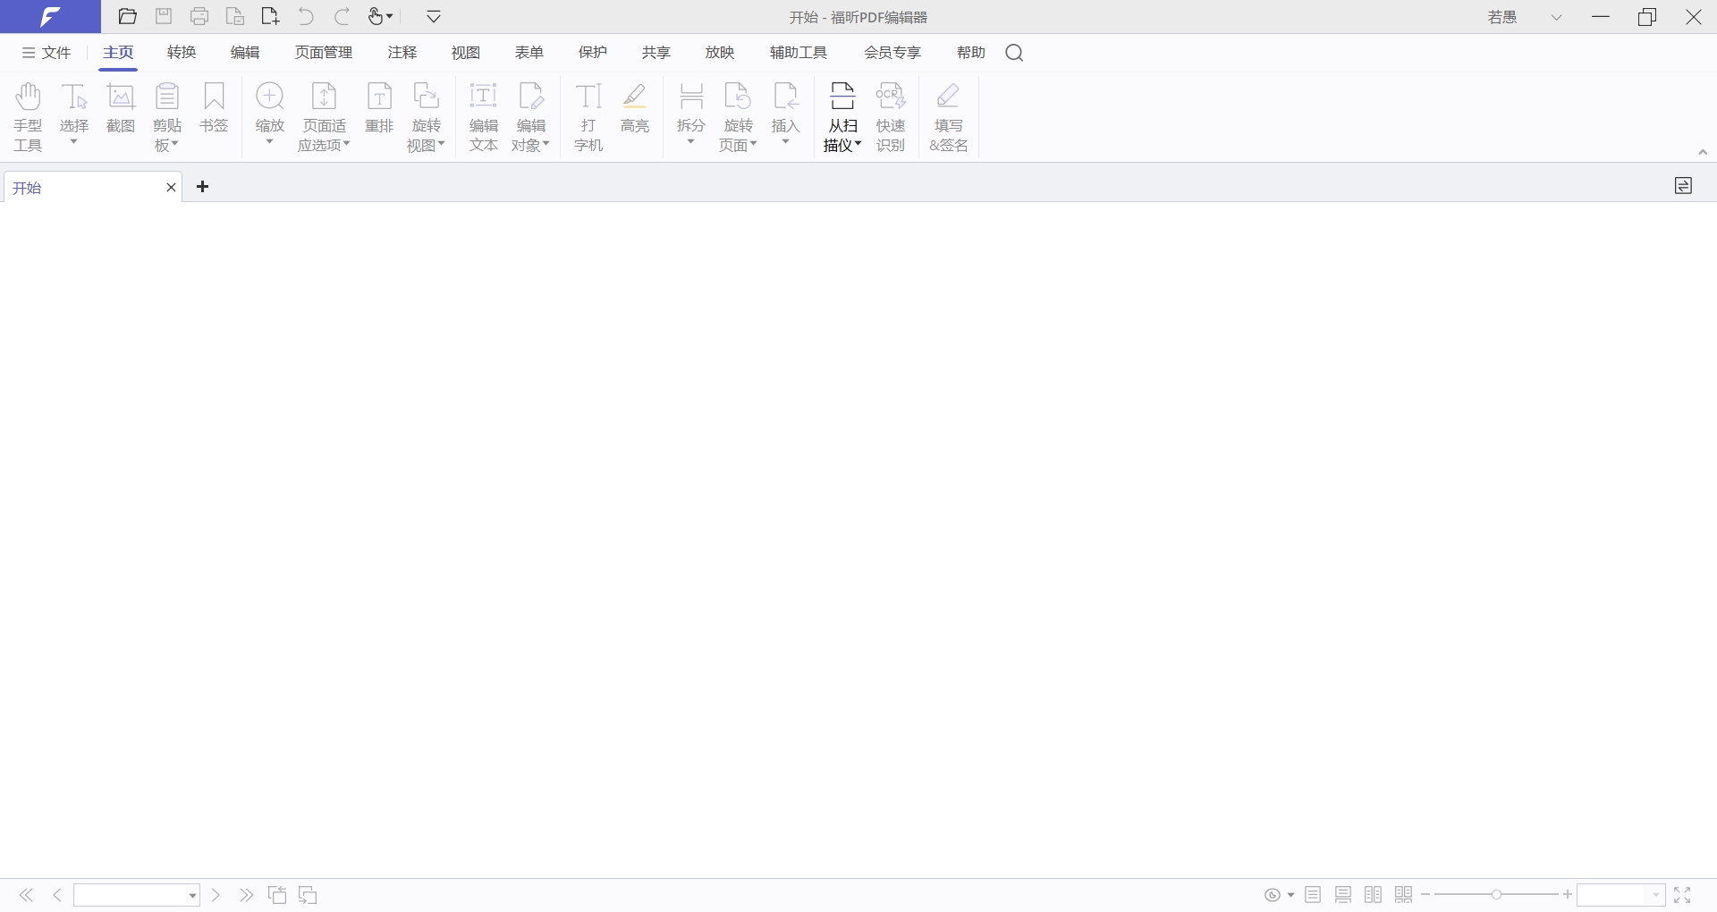Viewport: 1717px width, 912px height.
Task: Go to last page button
Action: [247, 895]
